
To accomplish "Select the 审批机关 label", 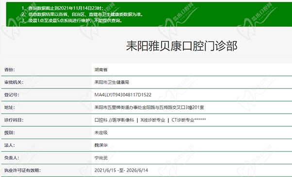I will (14, 82).
